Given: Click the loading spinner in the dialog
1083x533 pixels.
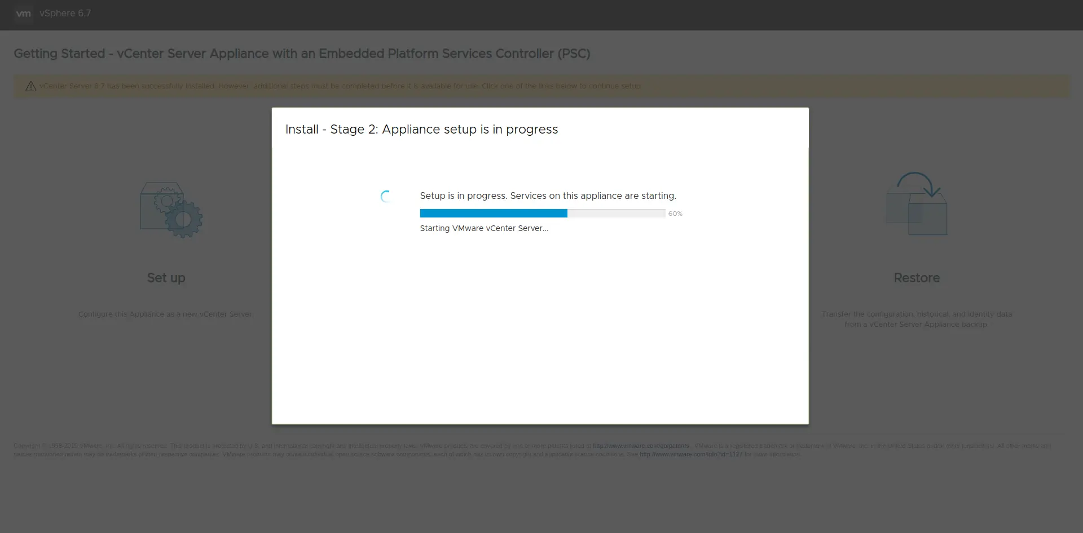Looking at the screenshot, I should 386,196.
